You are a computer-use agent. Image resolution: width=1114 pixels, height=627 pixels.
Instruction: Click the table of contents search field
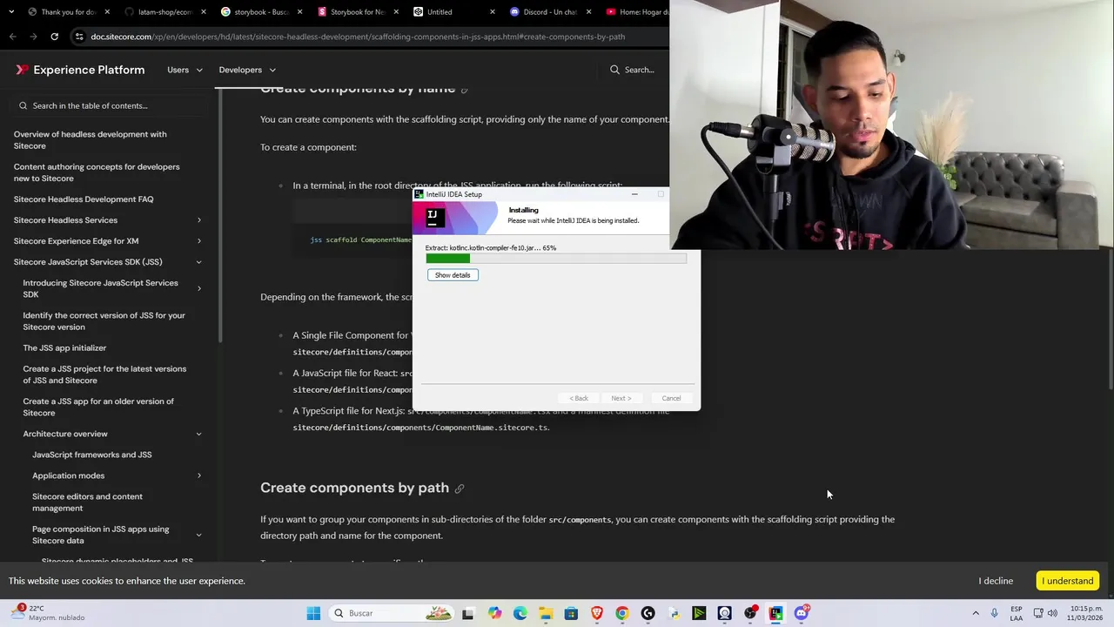coord(109,105)
